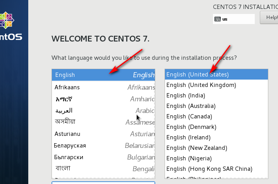
Task: Pick English (Denmark) locale
Action: 216,127
